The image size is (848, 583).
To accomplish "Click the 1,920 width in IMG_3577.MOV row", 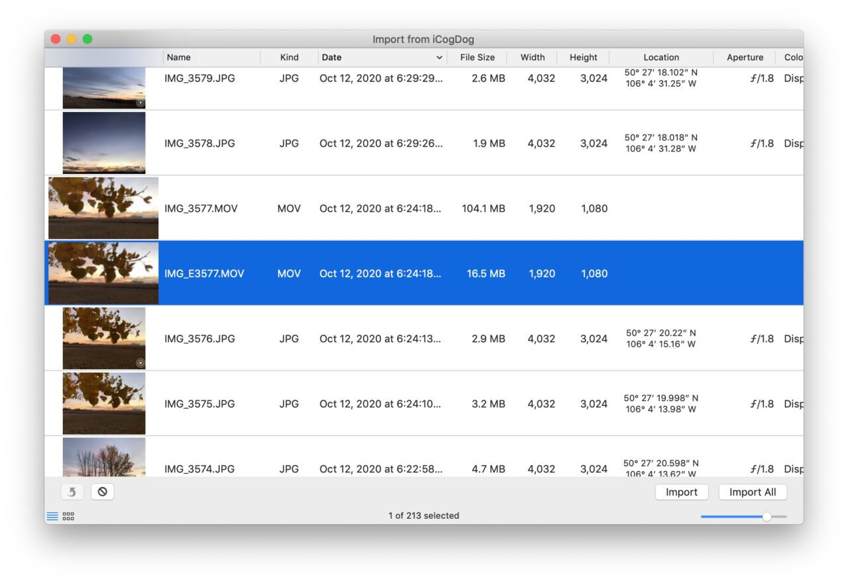I will point(542,208).
